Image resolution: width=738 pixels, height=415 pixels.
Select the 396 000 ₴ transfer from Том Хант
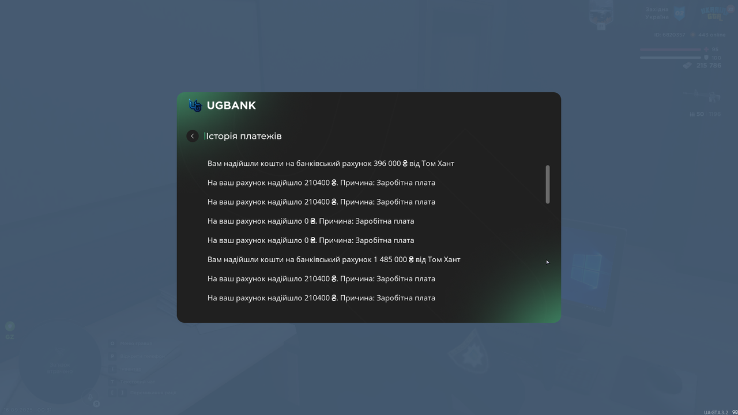(x=331, y=163)
